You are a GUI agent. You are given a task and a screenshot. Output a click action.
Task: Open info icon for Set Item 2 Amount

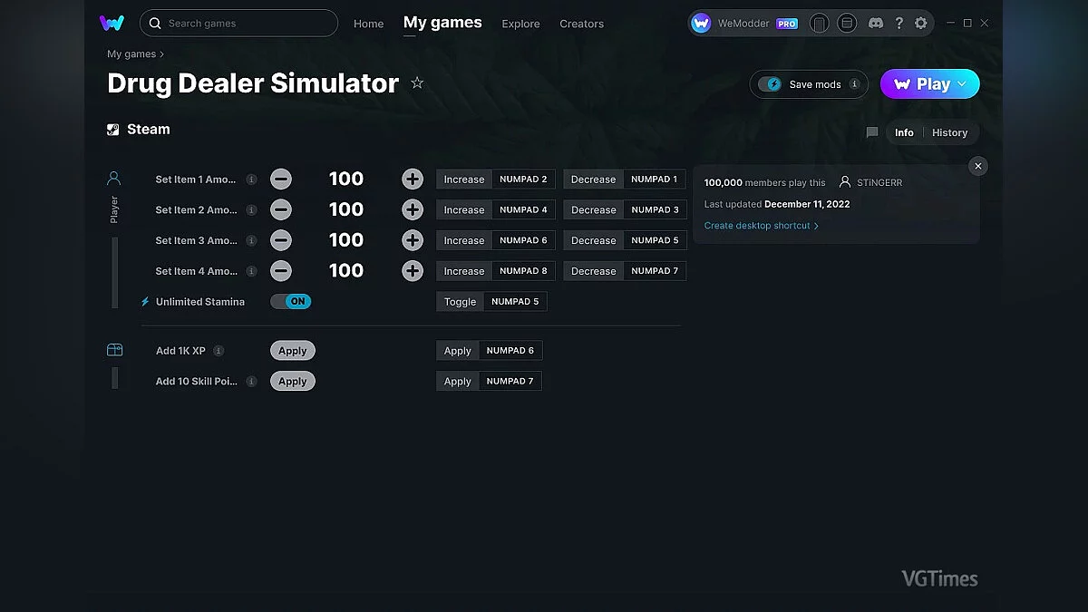(x=251, y=210)
